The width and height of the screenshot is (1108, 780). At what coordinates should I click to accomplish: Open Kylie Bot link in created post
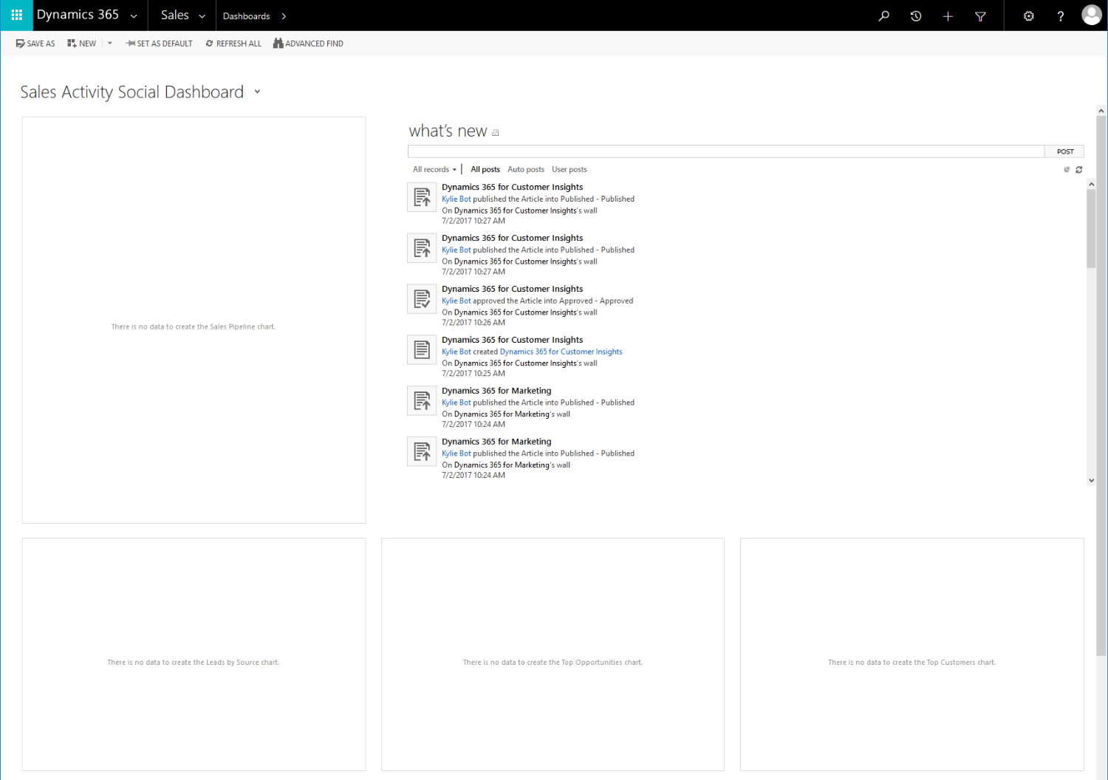(x=456, y=352)
